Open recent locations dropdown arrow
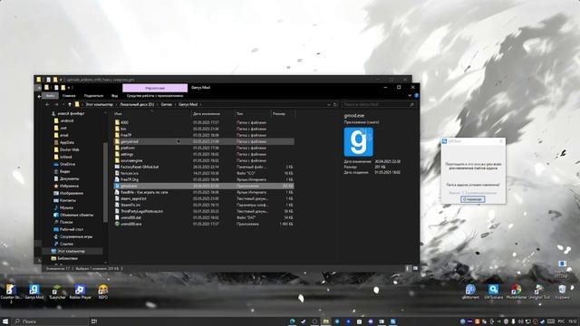The width and height of the screenshot is (580, 326). click(x=63, y=105)
